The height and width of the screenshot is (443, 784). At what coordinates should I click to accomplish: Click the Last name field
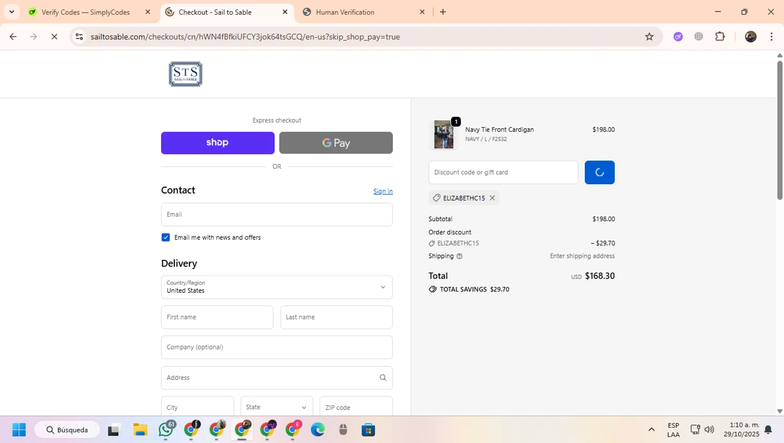coord(337,317)
